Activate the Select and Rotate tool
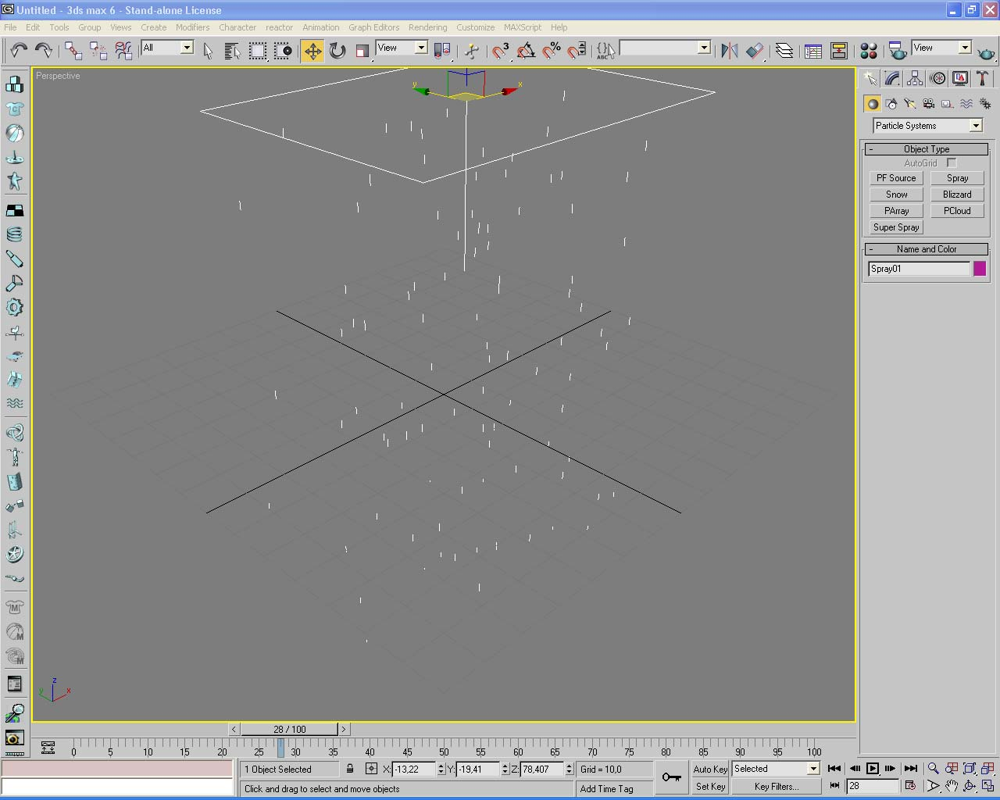The width and height of the screenshot is (1000, 800). click(x=337, y=51)
